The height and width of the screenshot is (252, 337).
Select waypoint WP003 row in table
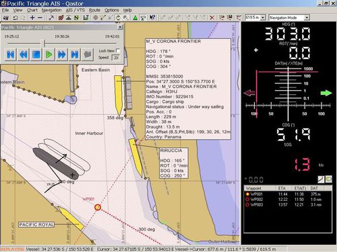click(x=288, y=204)
